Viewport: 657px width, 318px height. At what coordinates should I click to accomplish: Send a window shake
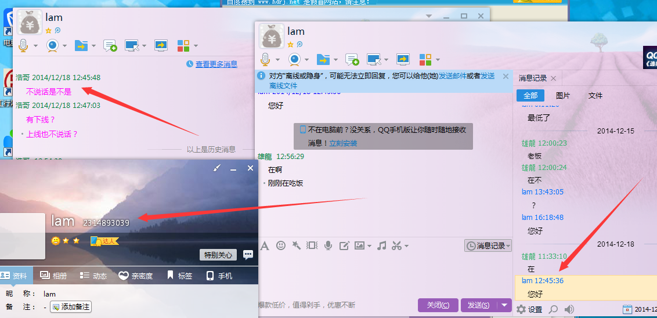(x=312, y=245)
